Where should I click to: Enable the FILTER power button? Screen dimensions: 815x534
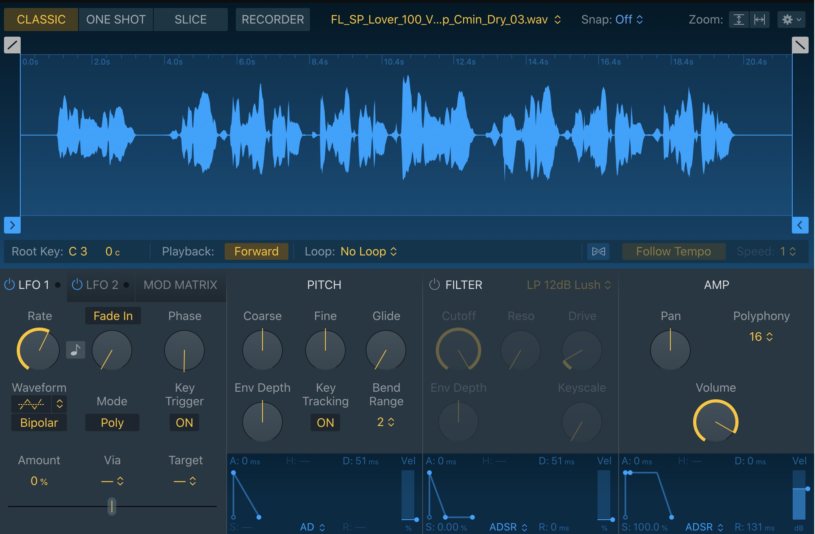coord(434,285)
